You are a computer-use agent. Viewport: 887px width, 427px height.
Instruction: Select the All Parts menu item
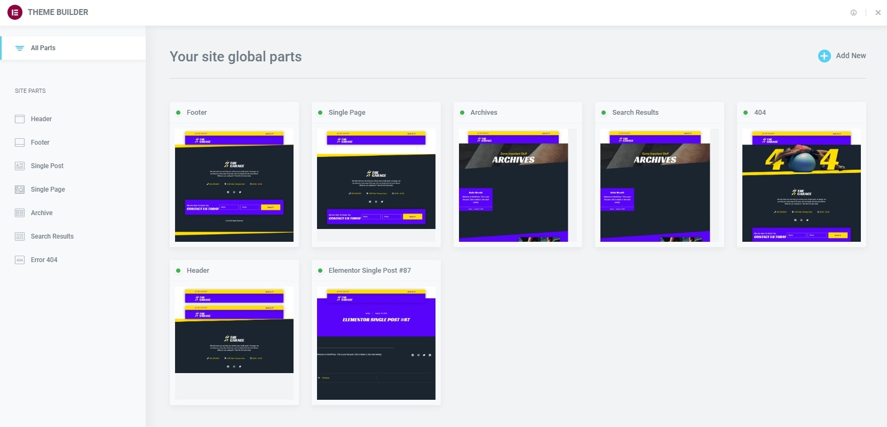tap(43, 48)
